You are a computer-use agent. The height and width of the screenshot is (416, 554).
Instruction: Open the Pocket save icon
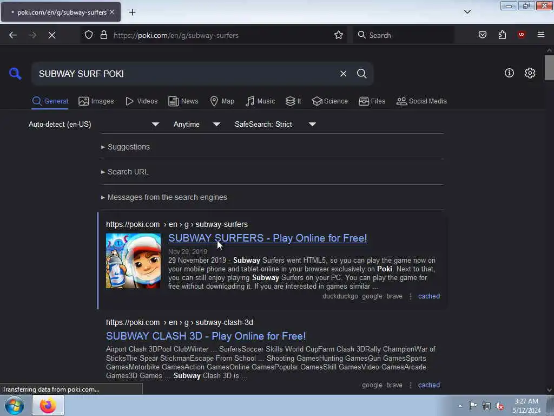pyautogui.click(x=482, y=35)
